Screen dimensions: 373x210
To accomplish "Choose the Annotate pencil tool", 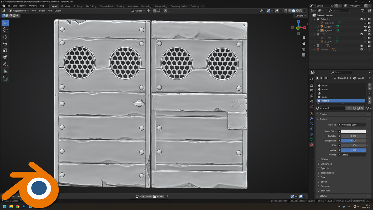I will pyautogui.click(x=5, y=64).
